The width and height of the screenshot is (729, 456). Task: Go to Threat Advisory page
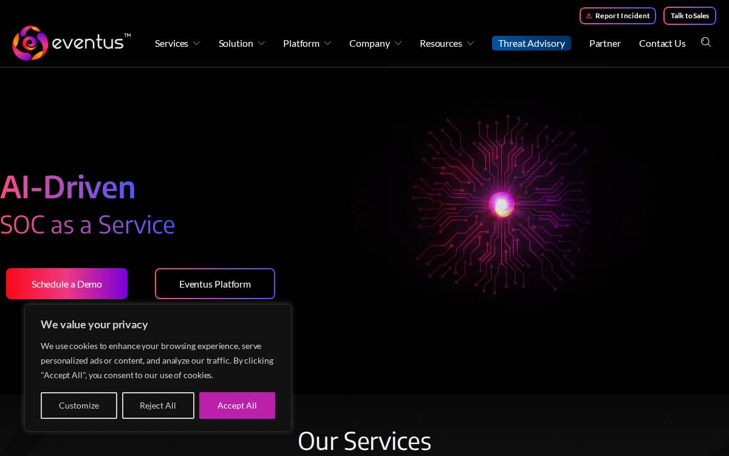pos(532,43)
